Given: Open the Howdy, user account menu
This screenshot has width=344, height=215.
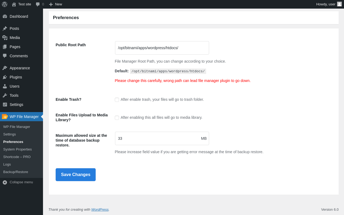Looking at the screenshot, I should tap(326, 4).
